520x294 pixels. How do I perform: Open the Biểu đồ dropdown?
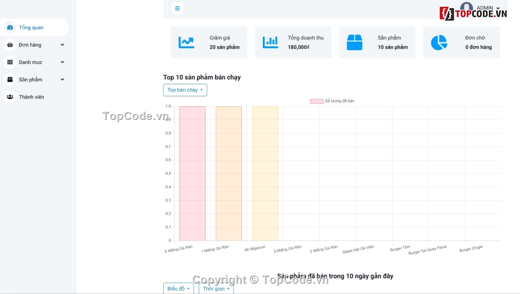[x=178, y=289]
